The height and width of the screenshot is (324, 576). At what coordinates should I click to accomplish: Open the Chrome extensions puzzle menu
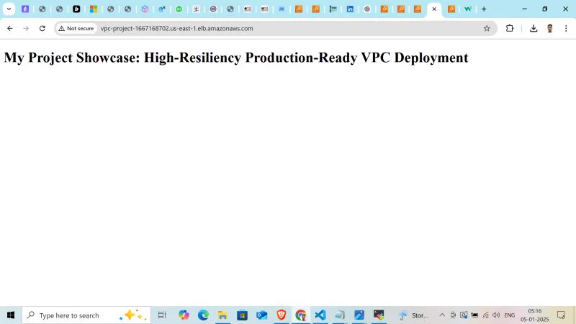click(510, 28)
